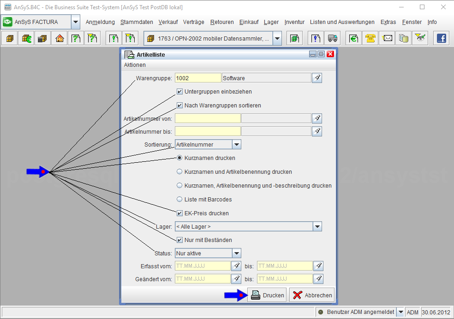Open the Stammdaten menu
Image resolution: width=454 pixels, height=319 pixels.
[137, 22]
